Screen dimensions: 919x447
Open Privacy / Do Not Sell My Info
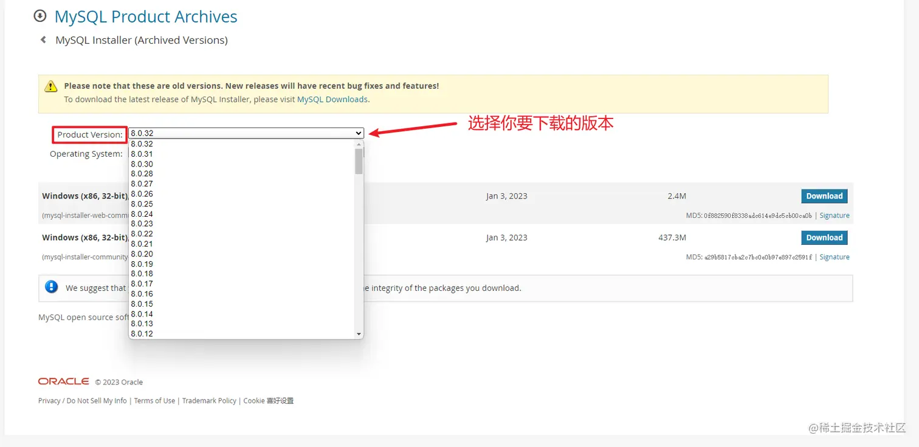(x=83, y=401)
